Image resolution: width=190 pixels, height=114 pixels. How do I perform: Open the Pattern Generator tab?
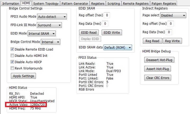coord(75,3)
